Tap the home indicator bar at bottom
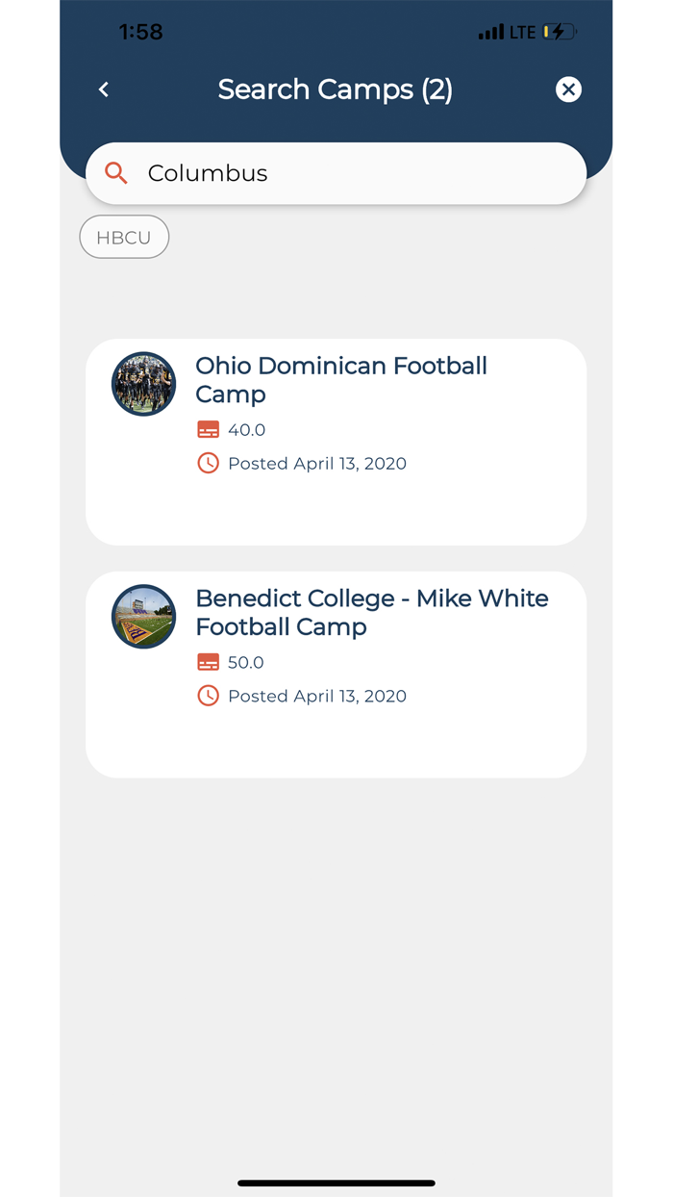This screenshot has width=673, height=1197. (336, 1183)
